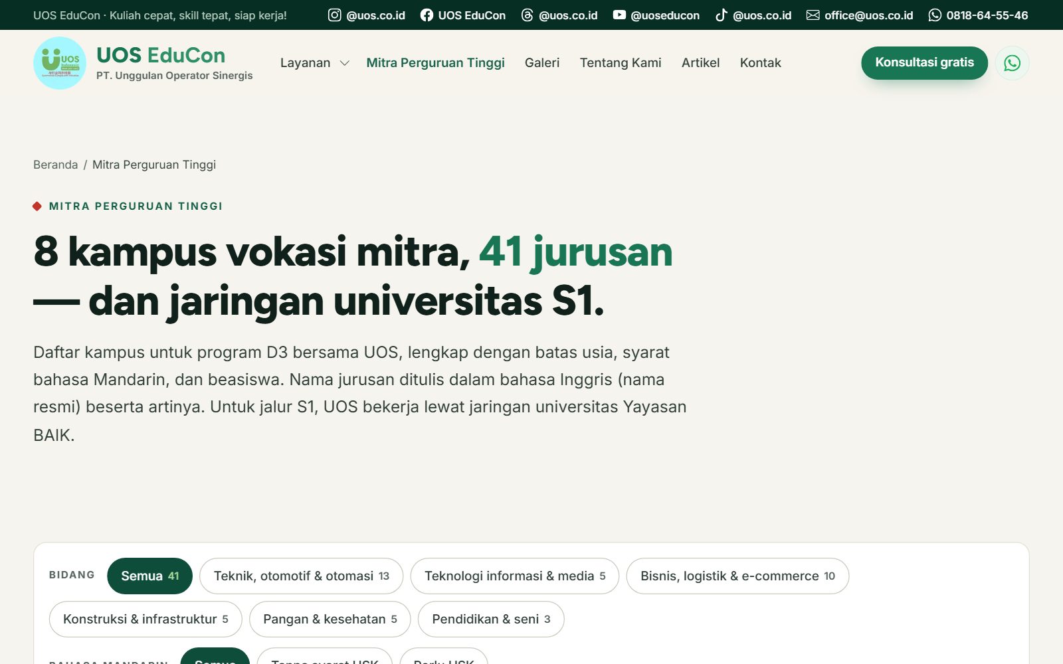
Task: Click the '41 jurusan' green heading text
Action: 575,252
